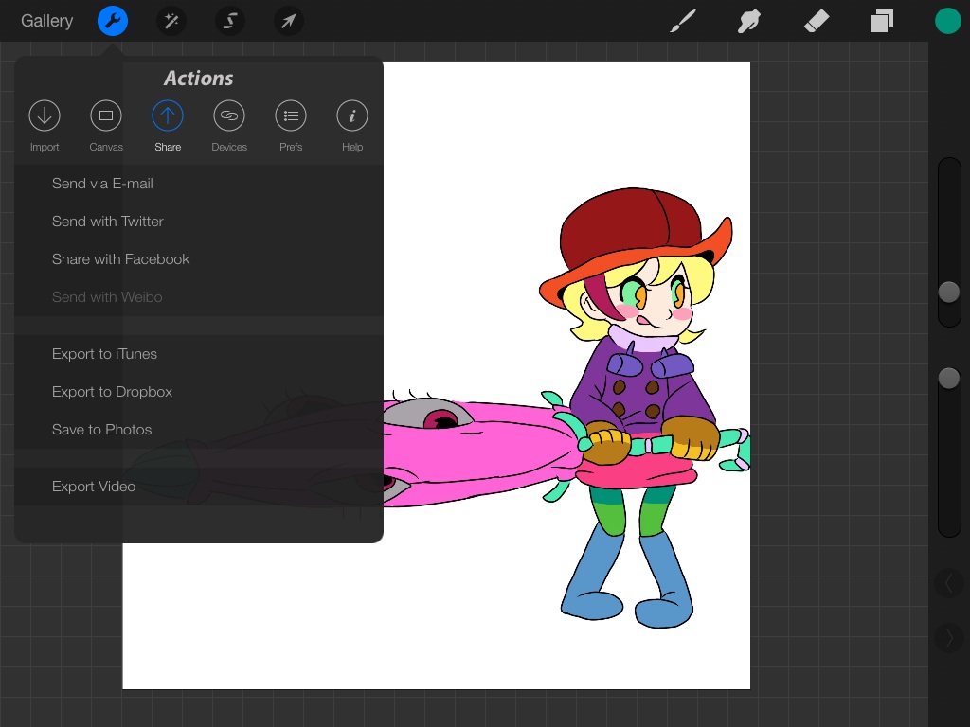
Task: Return to the Gallery
Action: tap(46, 21)
